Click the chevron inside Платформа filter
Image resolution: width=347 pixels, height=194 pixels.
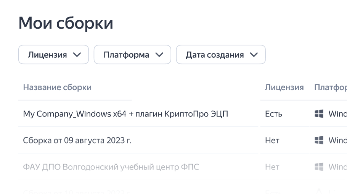159,55
